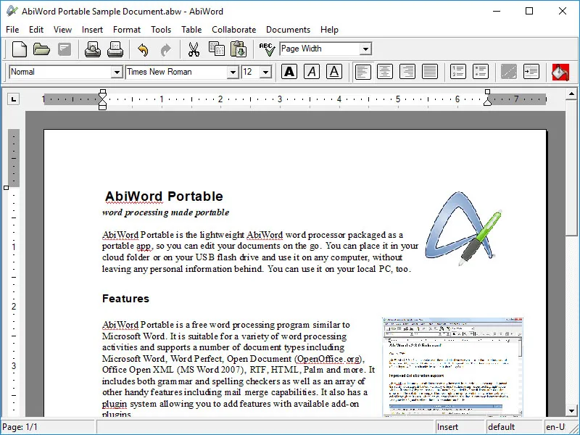Screen dimensions: 580x435
Task: Click the vertical scrollbar down arrow
Action: (572, 410)
